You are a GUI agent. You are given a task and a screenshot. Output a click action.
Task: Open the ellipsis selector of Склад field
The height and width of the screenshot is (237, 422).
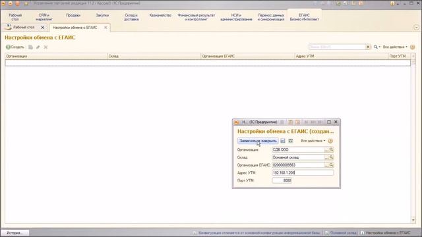pos(327,157)
